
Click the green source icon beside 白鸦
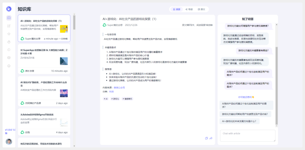[22, 132]
